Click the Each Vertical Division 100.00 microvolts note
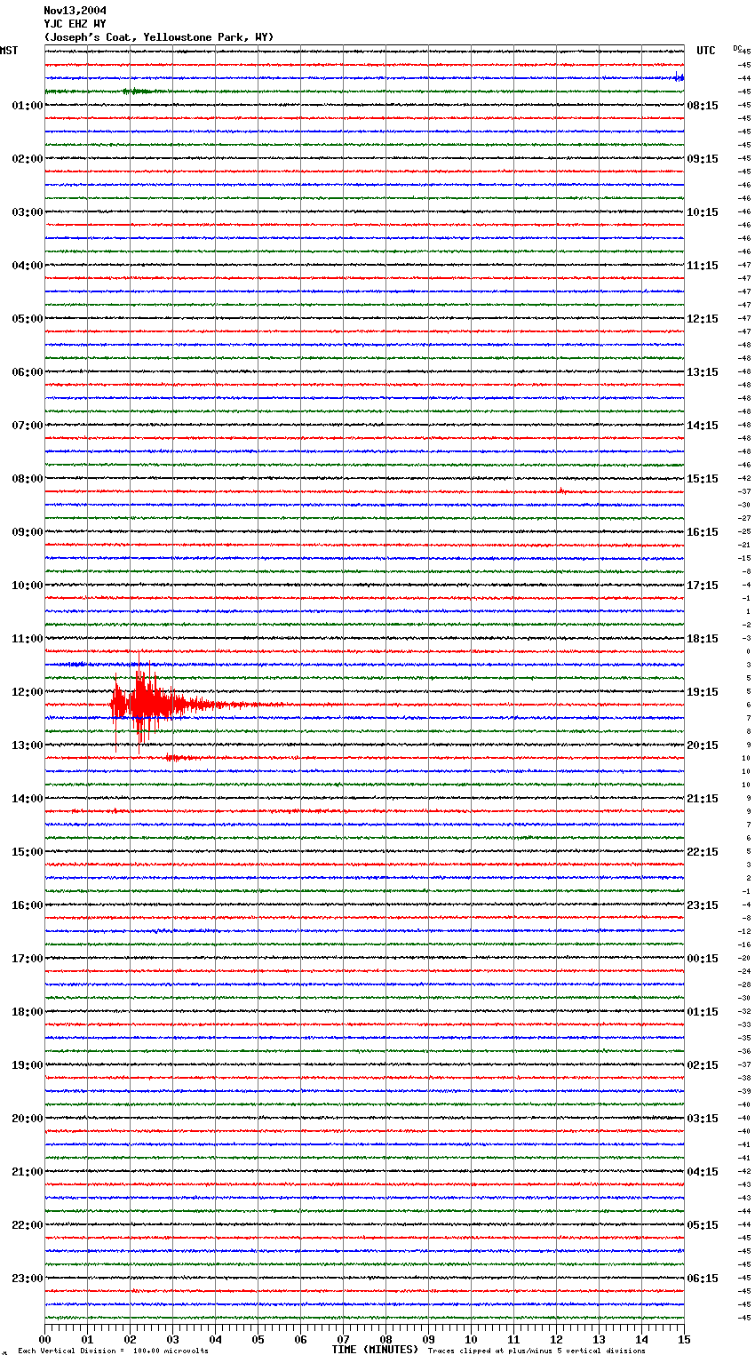The width and height of the screenshot is (755, 1363). pos(113,1351)
